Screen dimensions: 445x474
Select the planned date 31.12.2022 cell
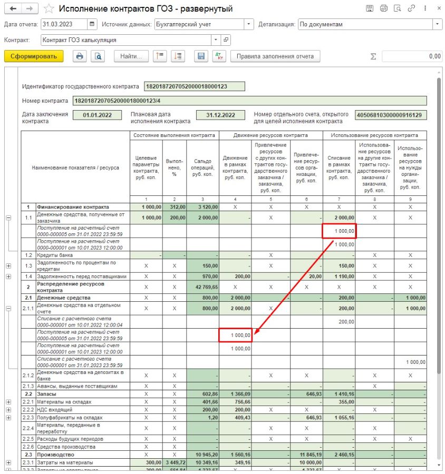221,115
